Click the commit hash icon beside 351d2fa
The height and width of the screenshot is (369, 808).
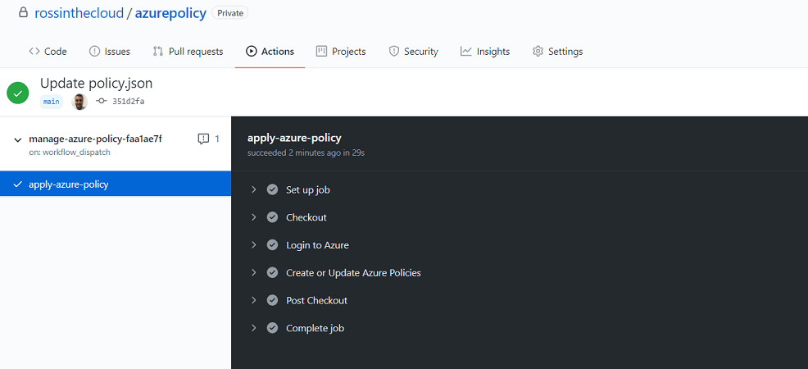[x=102, y=102]
